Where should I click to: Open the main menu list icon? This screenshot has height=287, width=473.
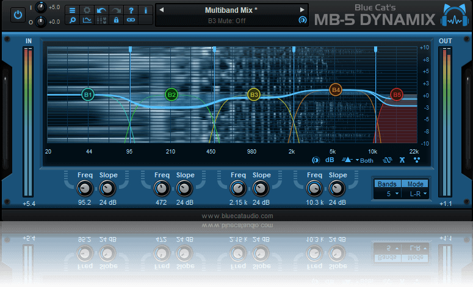72,10
